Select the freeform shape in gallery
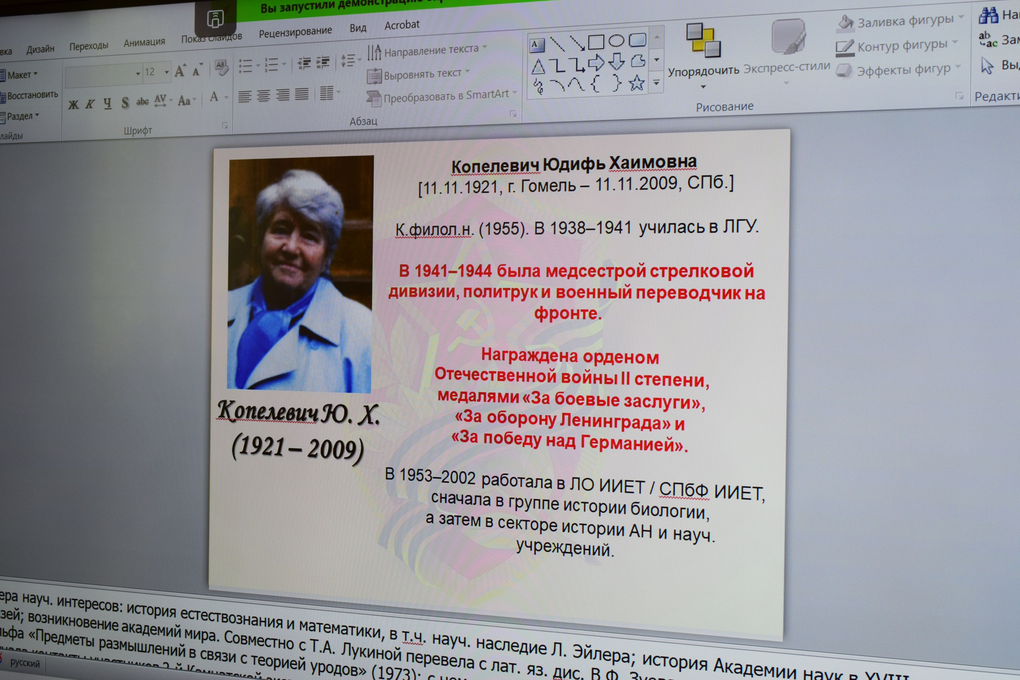The height and width of the screenshot is (680, 1020). 637,61
